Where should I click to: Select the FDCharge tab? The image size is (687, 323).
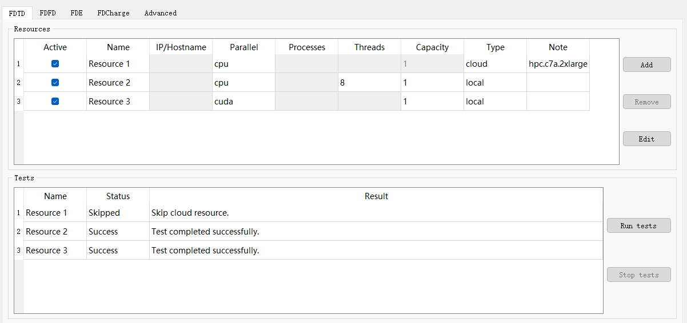(x=113, y=13)
